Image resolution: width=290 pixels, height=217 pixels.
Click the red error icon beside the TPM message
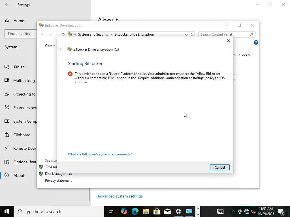tap(70, 74)
